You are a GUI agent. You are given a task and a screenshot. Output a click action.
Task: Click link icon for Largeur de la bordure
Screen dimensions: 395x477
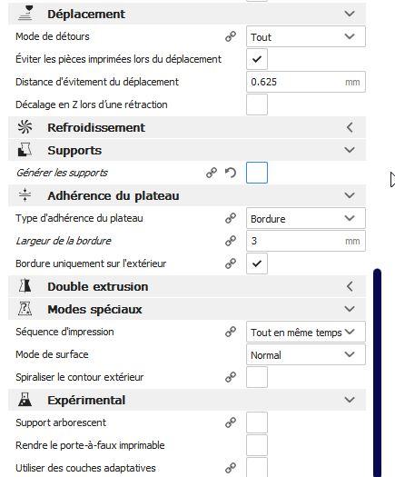click(231, 241)
